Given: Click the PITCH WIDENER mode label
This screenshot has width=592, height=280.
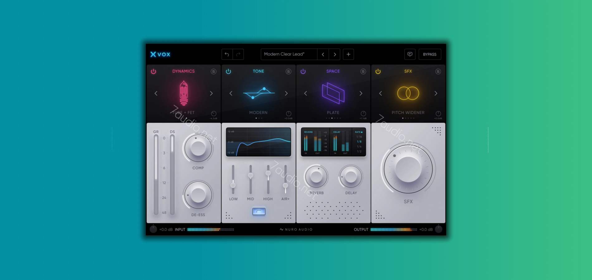Looking at the screenshot, I should point(408,113).
